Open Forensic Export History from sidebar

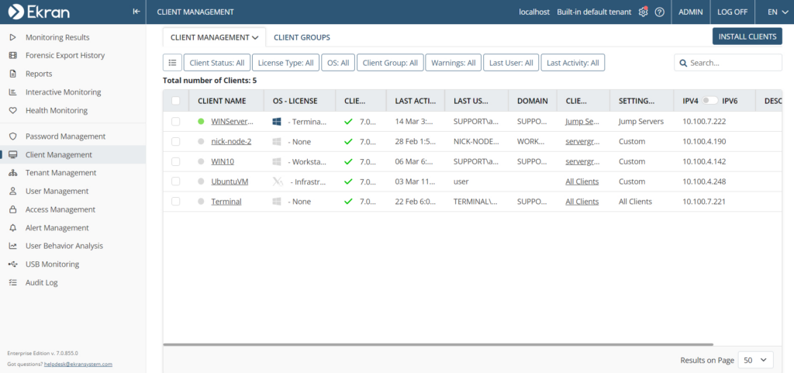(64, 56)
